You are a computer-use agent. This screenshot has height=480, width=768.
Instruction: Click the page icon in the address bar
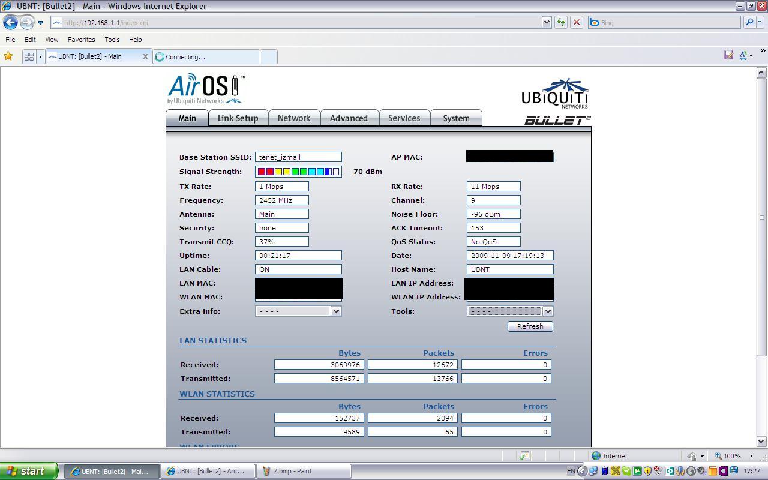pyautogui.click(x=57, y=23)
